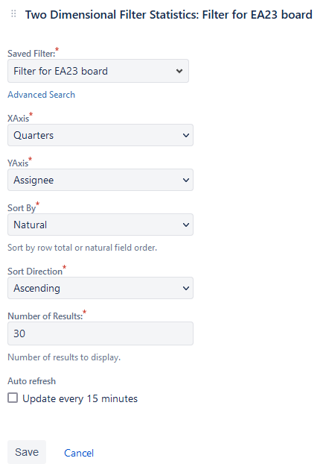Expand the Sort Direction Ascending dropdown
The height and width of the screenshot is (467, 329).
pos(100,288)
